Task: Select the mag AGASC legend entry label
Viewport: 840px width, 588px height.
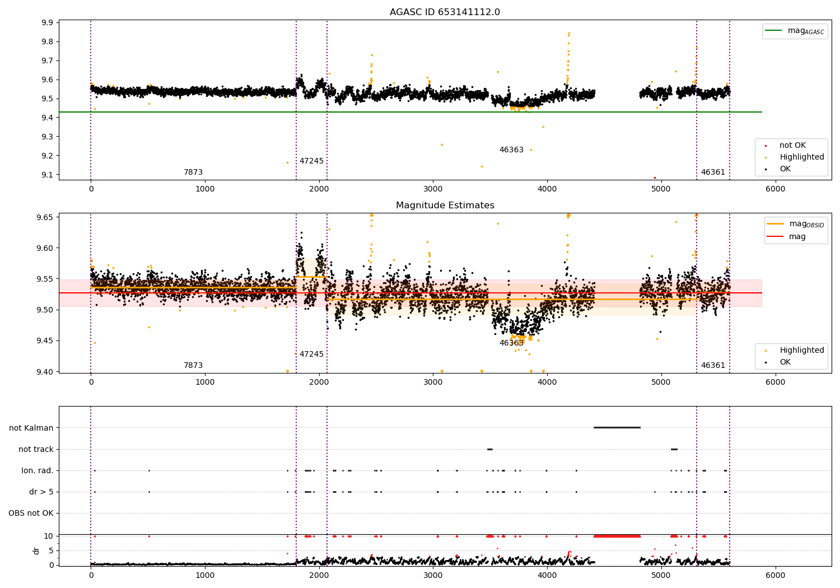Action: click(806, 31)
